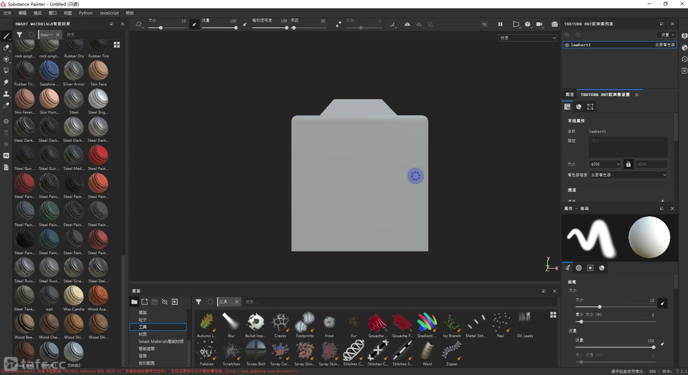Select the Wax Candle smart material
The height and width of the screenshot is (375, 688).
[74, 295]
